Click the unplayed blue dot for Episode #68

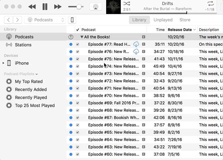tap(71, 110)
